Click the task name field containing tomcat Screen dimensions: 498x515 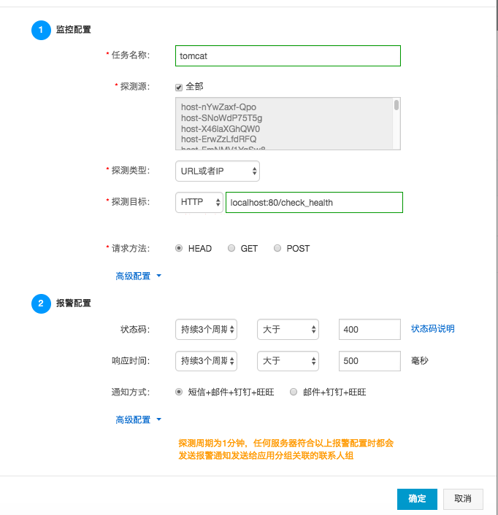click(288, 56)
